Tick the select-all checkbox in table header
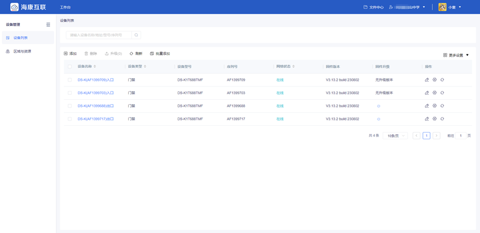Screen dimensions: 480x233 pos(69,67)
